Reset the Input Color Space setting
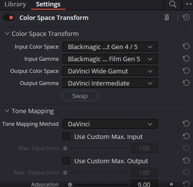The height and width of the screenshot is (187, 193). [x=186, y=47]
